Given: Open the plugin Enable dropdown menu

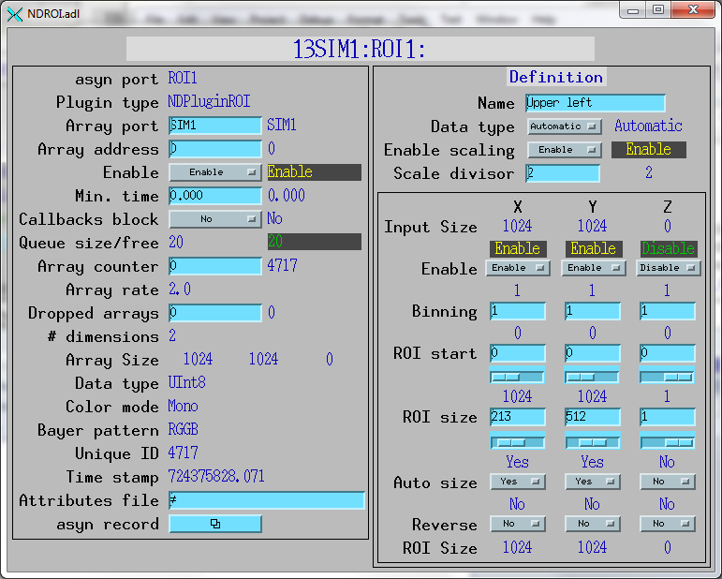Looking at the screenshot, I should pyautogui.click(x=215, y=172).
